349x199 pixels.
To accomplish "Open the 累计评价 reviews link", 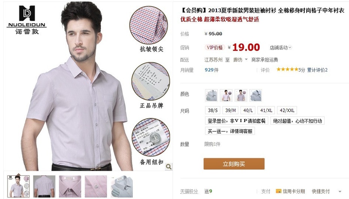I will click(317, 70).
